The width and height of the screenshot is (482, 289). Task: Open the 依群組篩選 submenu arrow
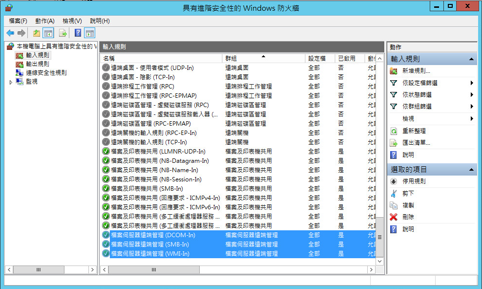coord(472,107)
